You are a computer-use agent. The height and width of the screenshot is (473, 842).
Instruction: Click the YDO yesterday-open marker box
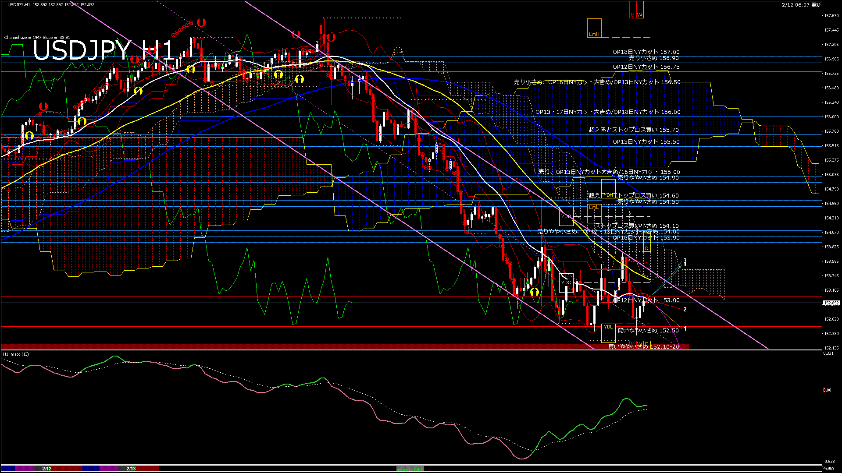tap(566, 216)
